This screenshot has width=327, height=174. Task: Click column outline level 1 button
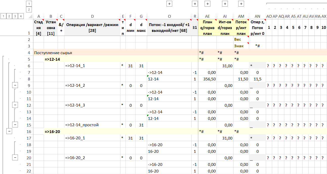pos(29,4)
